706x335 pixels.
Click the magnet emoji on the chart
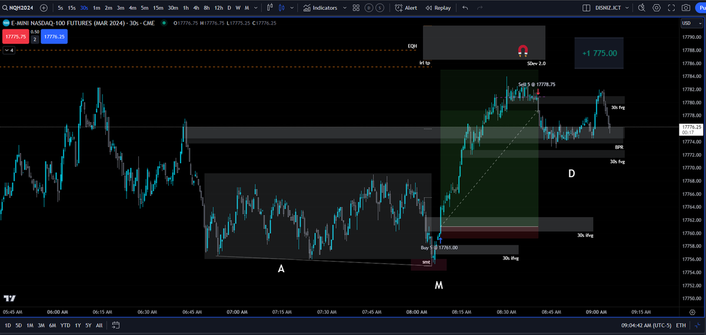[522, 50]
